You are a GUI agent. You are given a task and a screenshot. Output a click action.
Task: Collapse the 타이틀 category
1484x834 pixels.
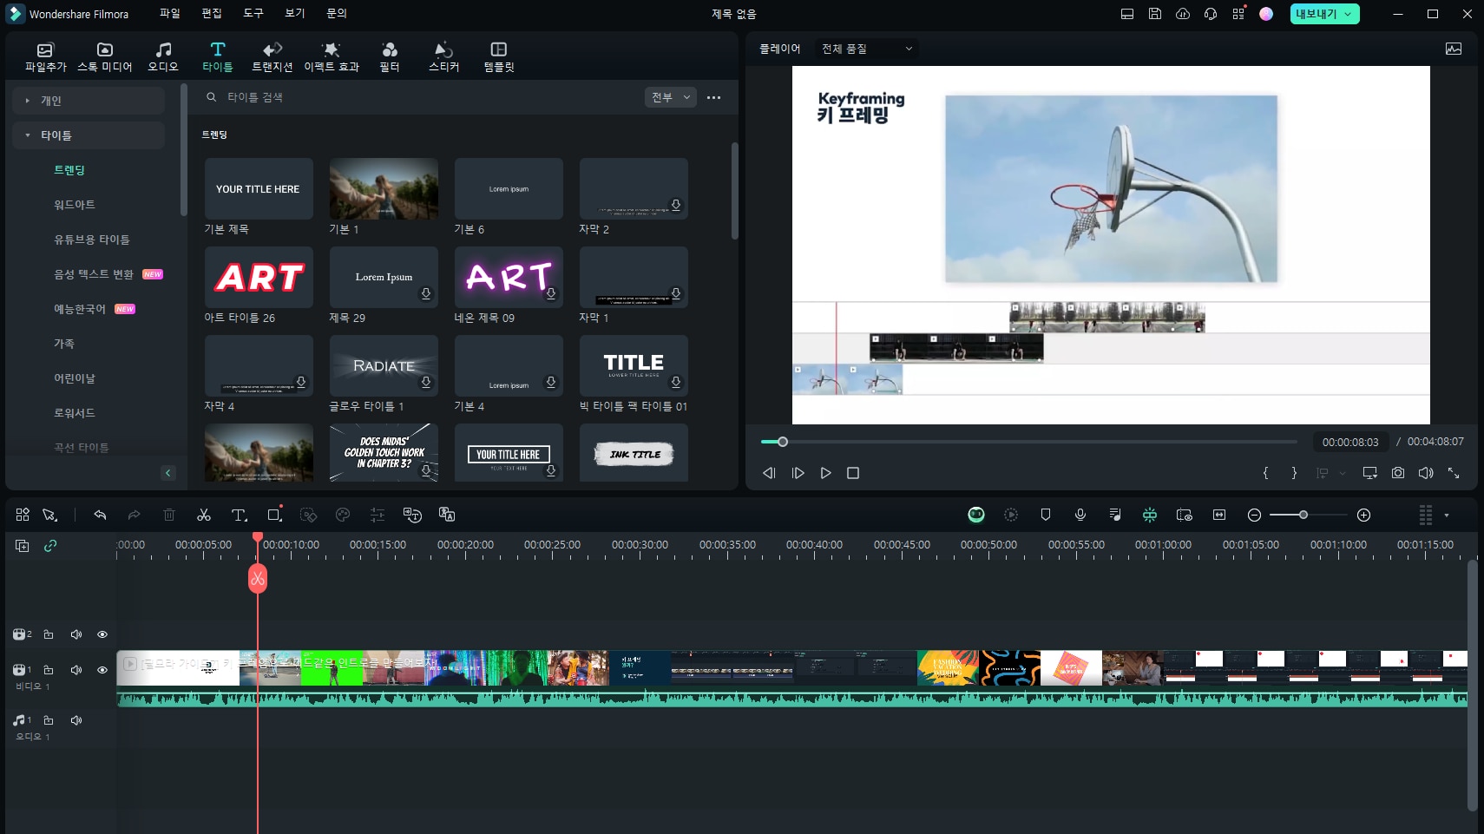[x=89, y=135]
